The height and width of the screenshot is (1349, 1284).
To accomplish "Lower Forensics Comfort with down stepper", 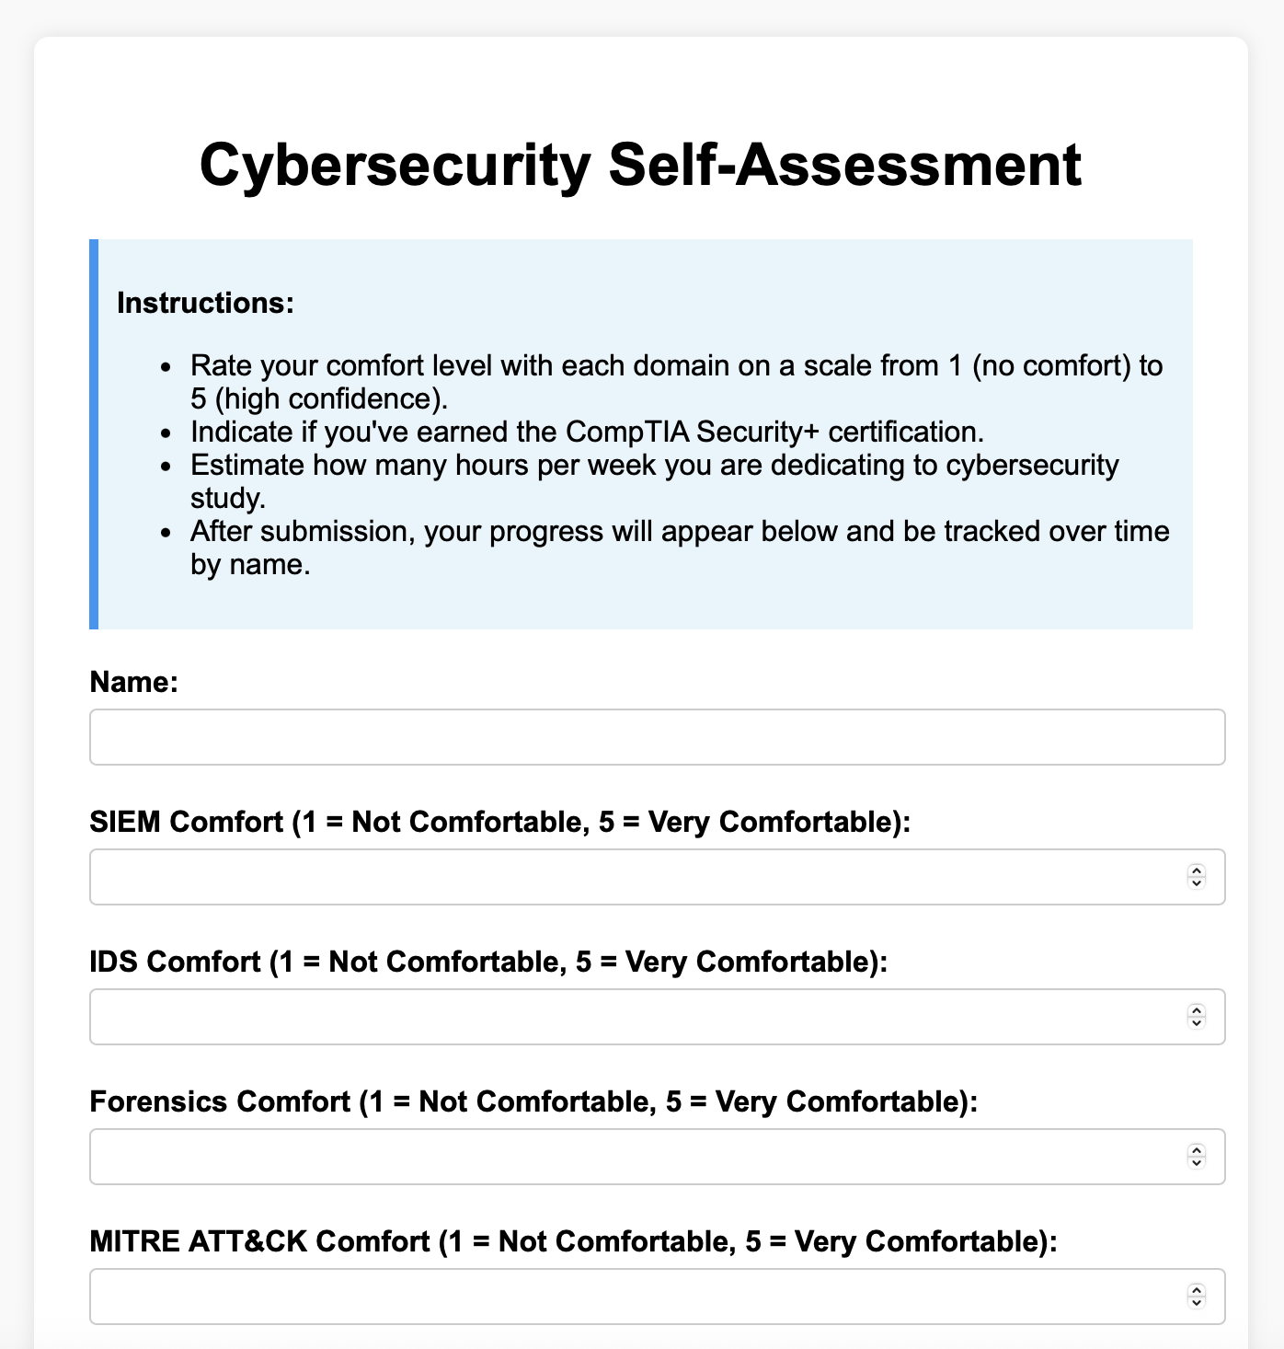I will [1196, 1163].
